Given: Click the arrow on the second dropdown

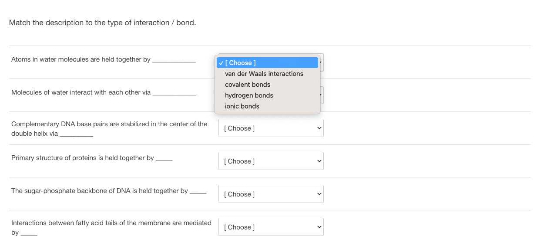Looking at the screenshot, I should [320, 95].
